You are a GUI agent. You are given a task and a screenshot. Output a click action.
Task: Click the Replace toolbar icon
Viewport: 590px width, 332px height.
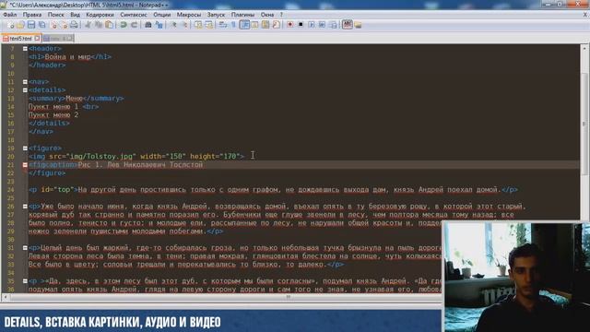pos(159,25)
